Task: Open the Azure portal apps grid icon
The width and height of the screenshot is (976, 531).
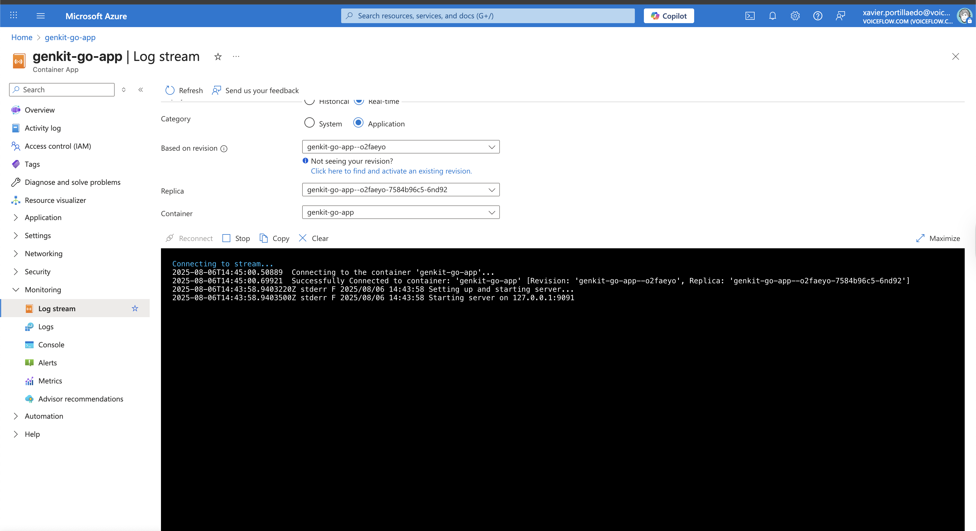Action: [14, 16]
